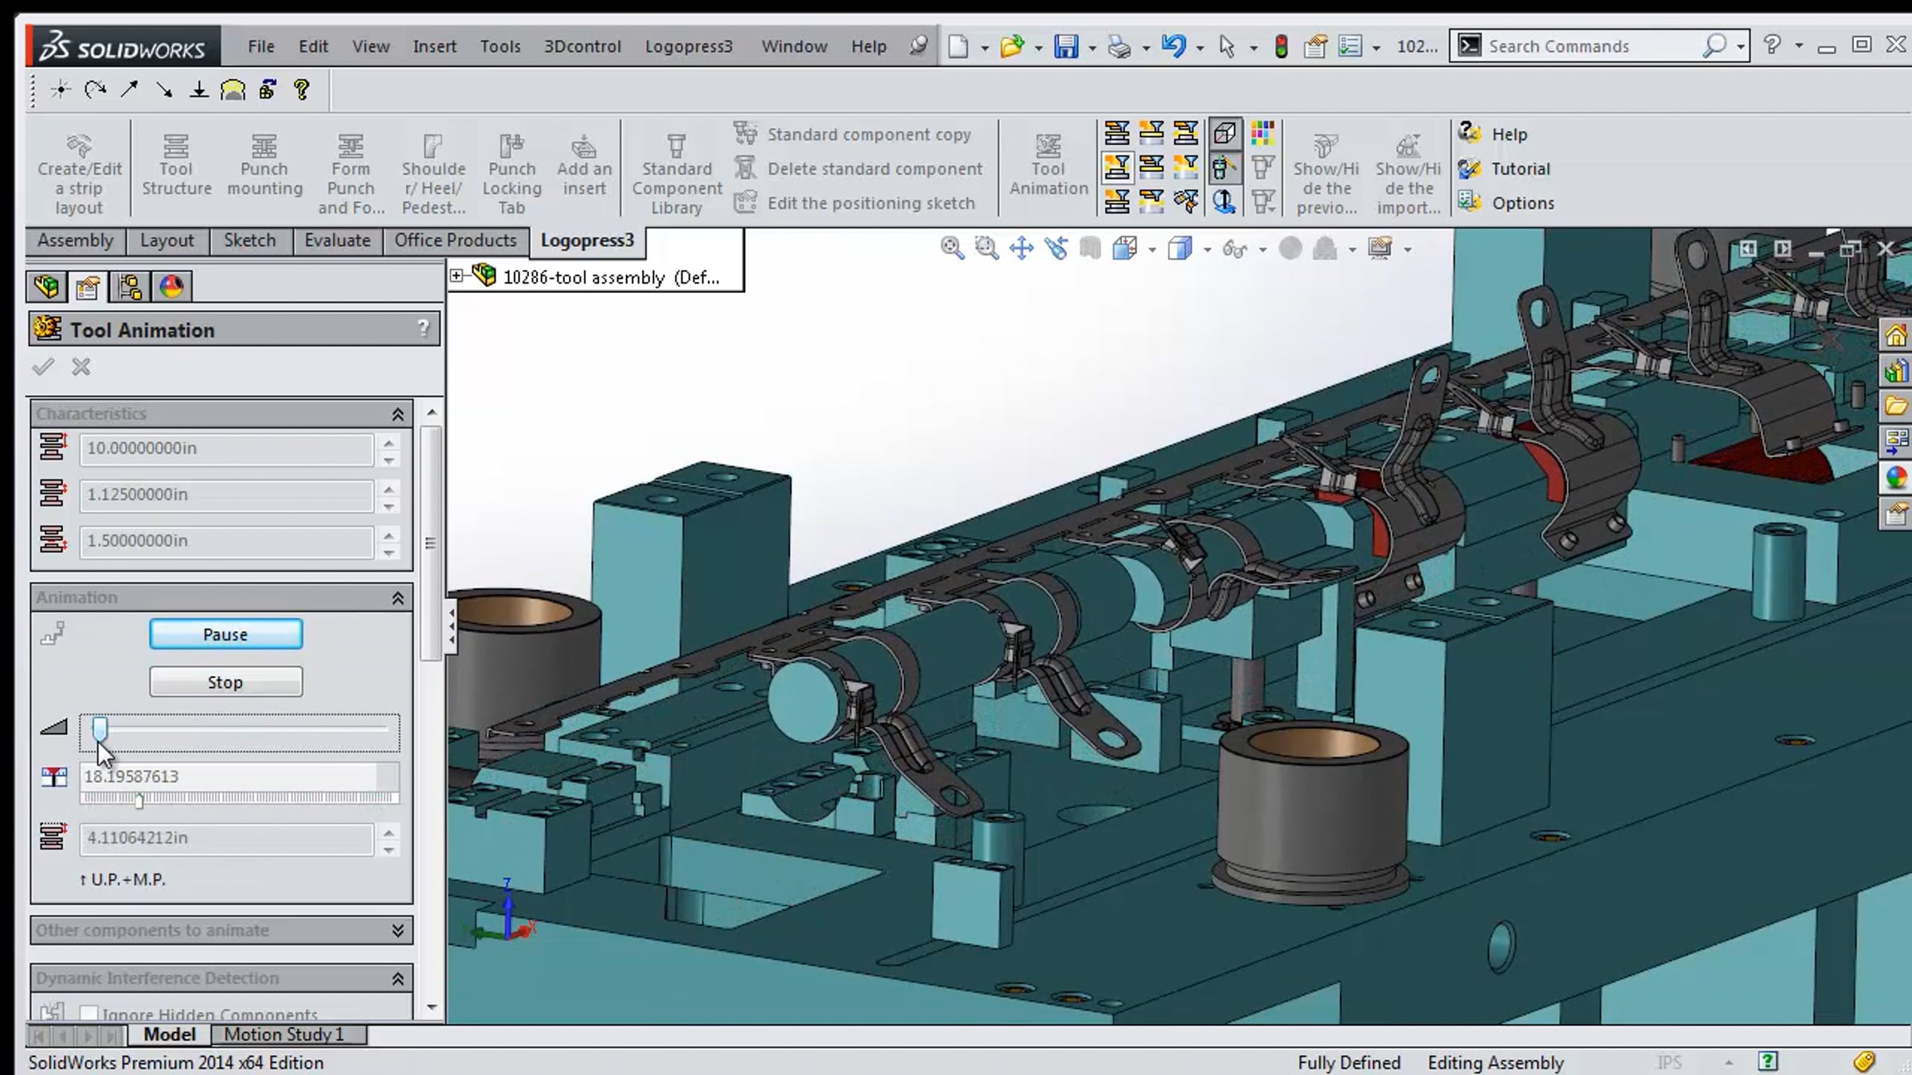
Task: Click Show/Hide the previous ribbon button
Action: [x=1326, y=174]
